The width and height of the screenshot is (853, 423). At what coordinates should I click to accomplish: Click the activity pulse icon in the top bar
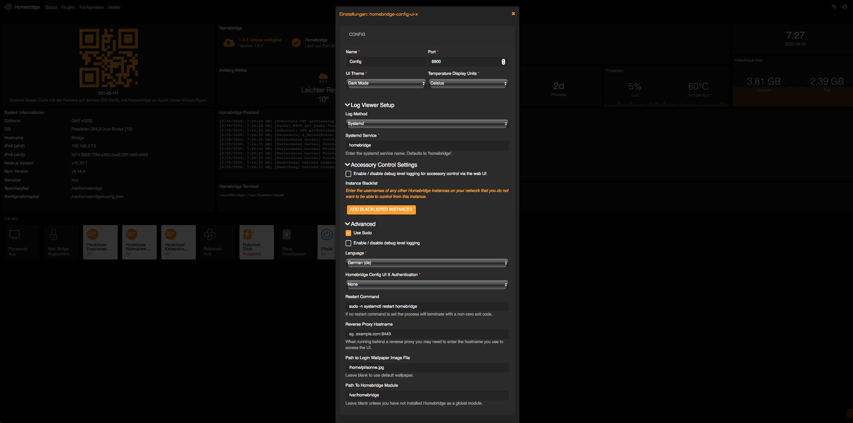tap(834, 7)
